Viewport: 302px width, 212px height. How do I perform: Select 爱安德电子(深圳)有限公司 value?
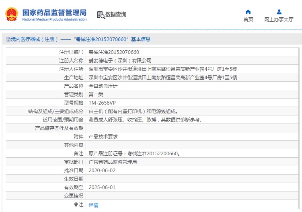point(120,61)
